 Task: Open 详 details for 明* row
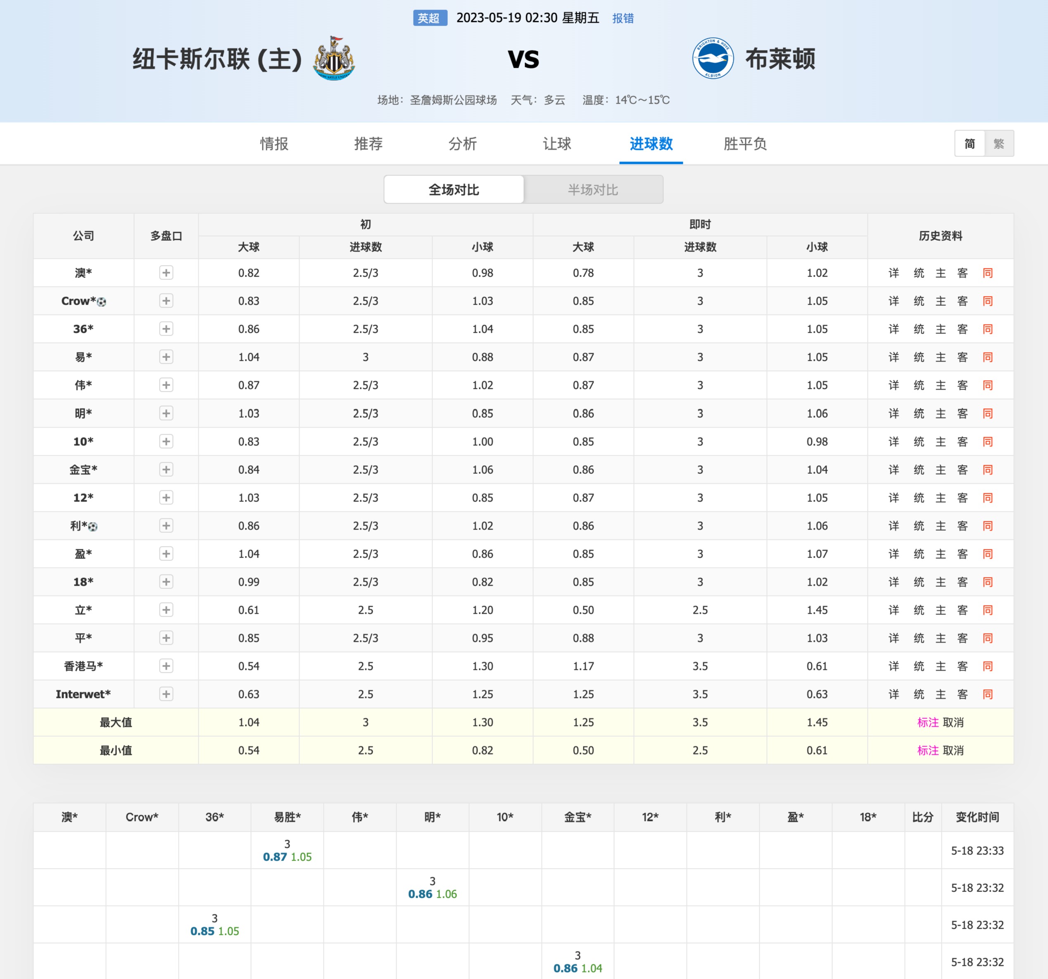pyautogui.click(x=894, y=414)
